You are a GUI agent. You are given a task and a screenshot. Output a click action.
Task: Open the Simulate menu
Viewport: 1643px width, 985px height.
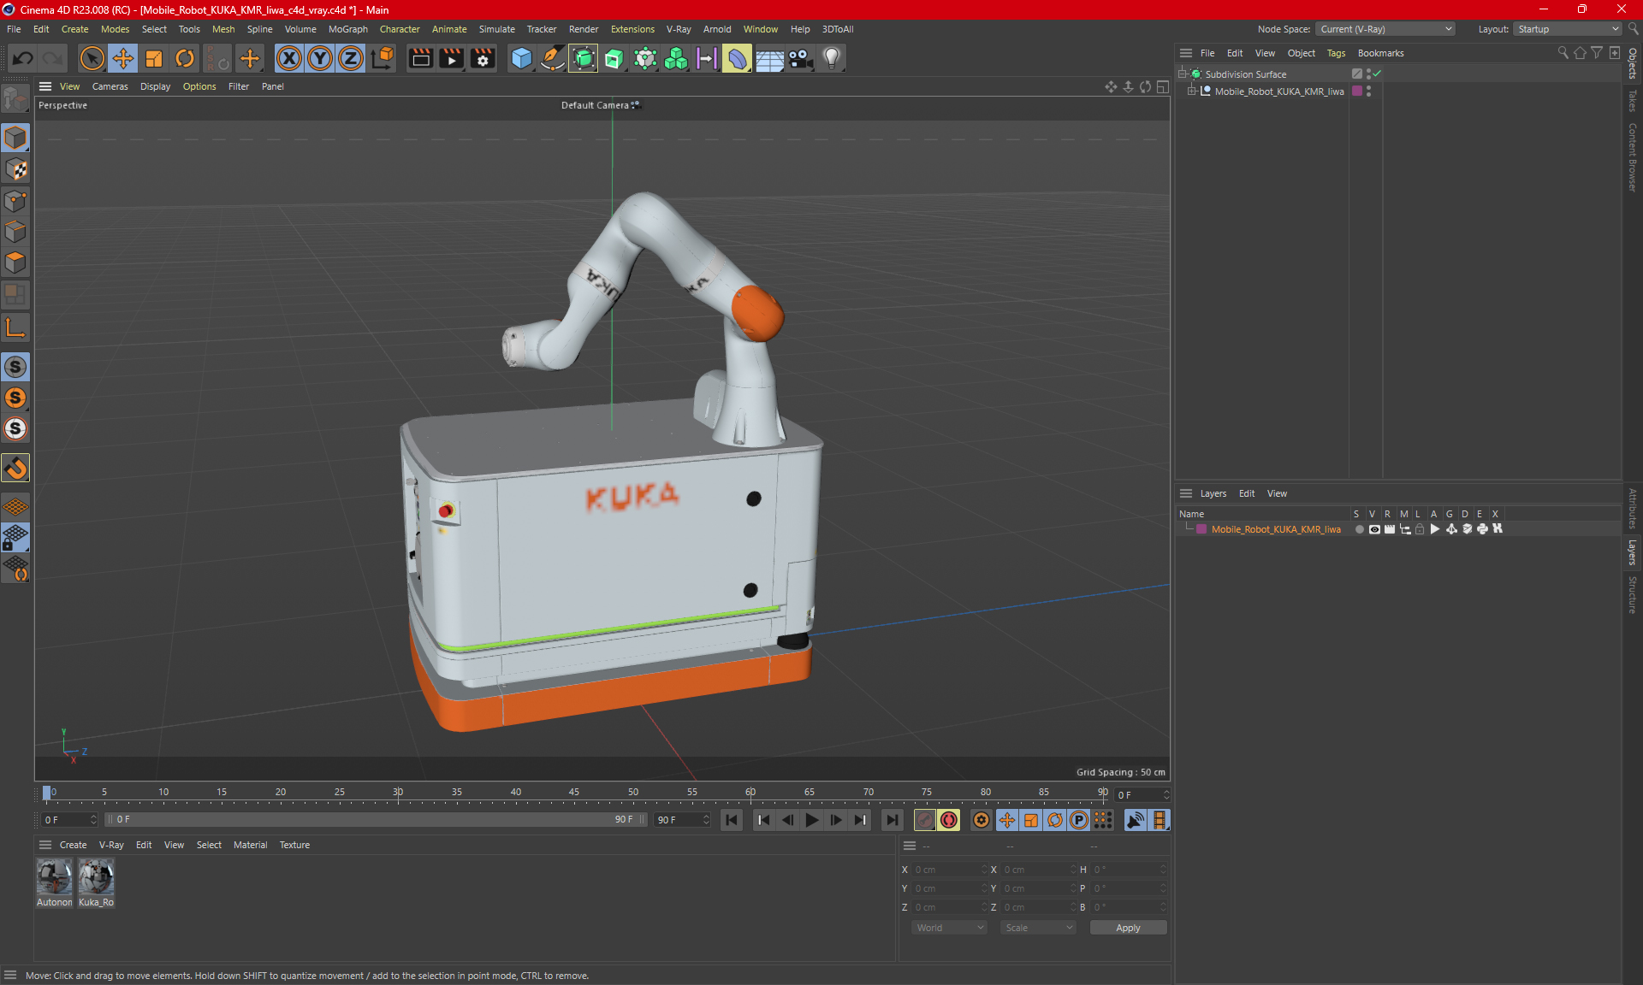point(496,29)
